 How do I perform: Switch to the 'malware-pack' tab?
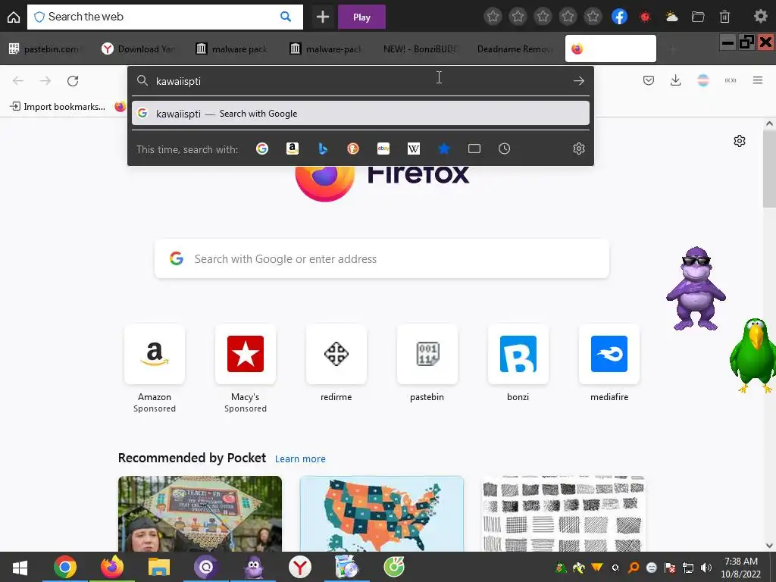[x=326, y=48]
